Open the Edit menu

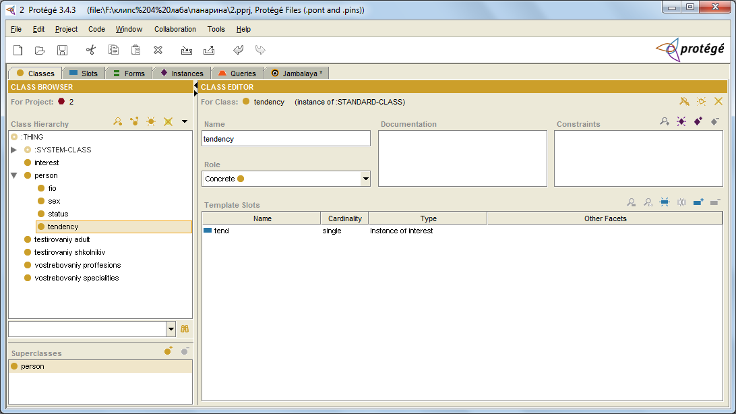click(38, 29)
